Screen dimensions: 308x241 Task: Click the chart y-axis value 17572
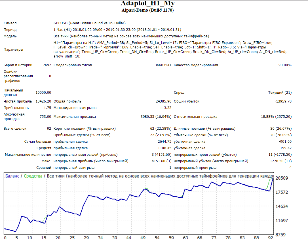click(x=282, y=192)
